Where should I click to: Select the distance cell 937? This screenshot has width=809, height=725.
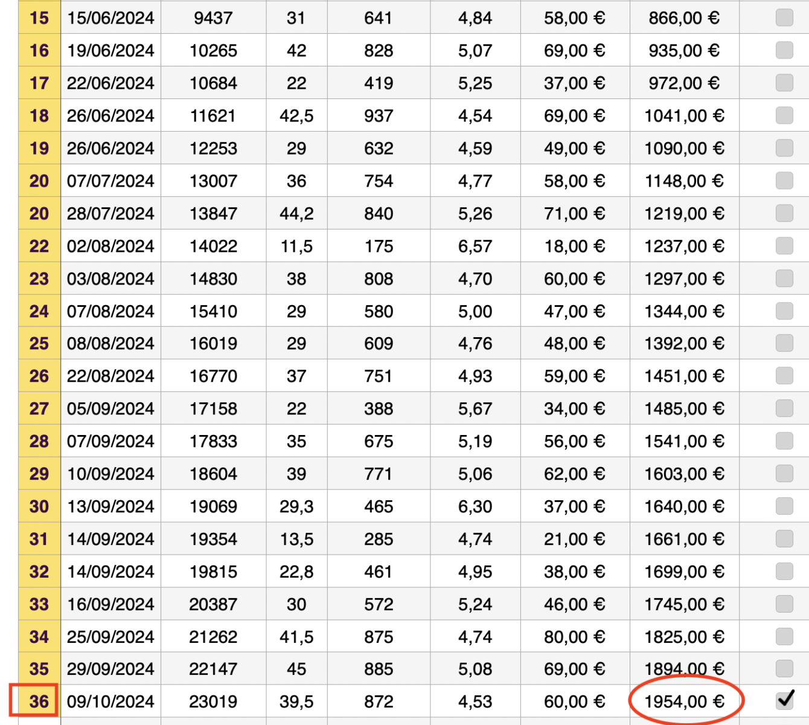[379, 115]
